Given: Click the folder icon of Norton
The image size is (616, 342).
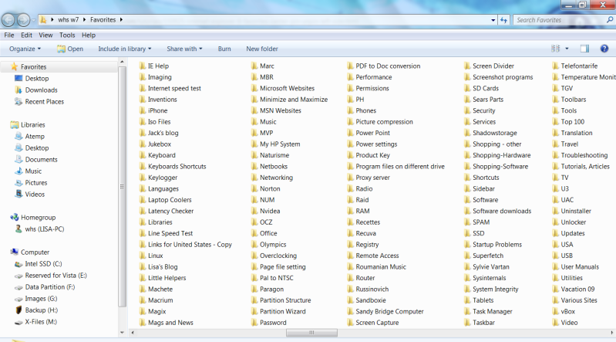Looking at the screenshot, I should 254,188.
